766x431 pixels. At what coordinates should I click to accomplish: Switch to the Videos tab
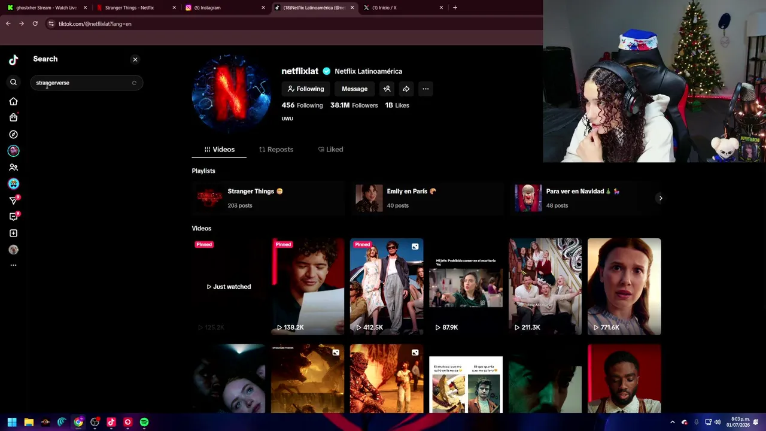(x=219, y=149)
